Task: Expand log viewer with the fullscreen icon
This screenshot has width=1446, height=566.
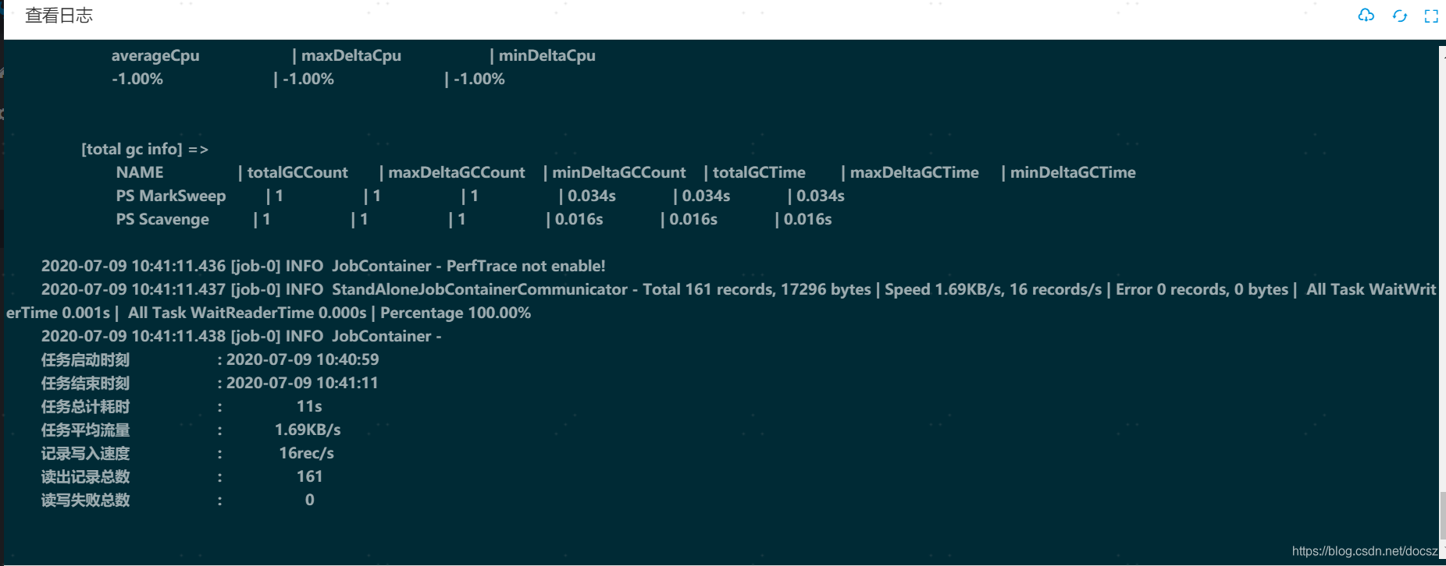Action: (1431, 16)
